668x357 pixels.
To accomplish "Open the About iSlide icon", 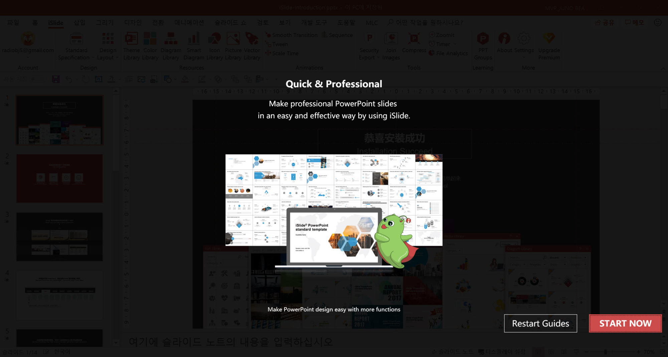I will [x=504, y=39].
